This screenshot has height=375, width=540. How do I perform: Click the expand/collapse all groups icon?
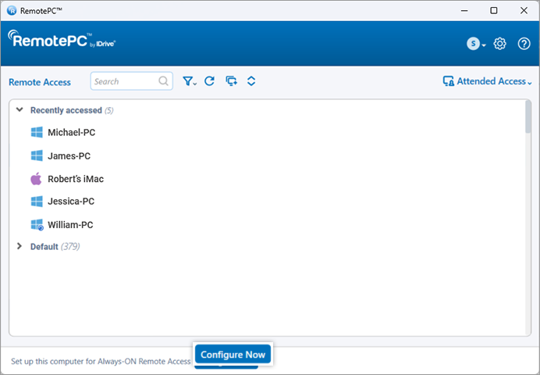pos(251,81)
